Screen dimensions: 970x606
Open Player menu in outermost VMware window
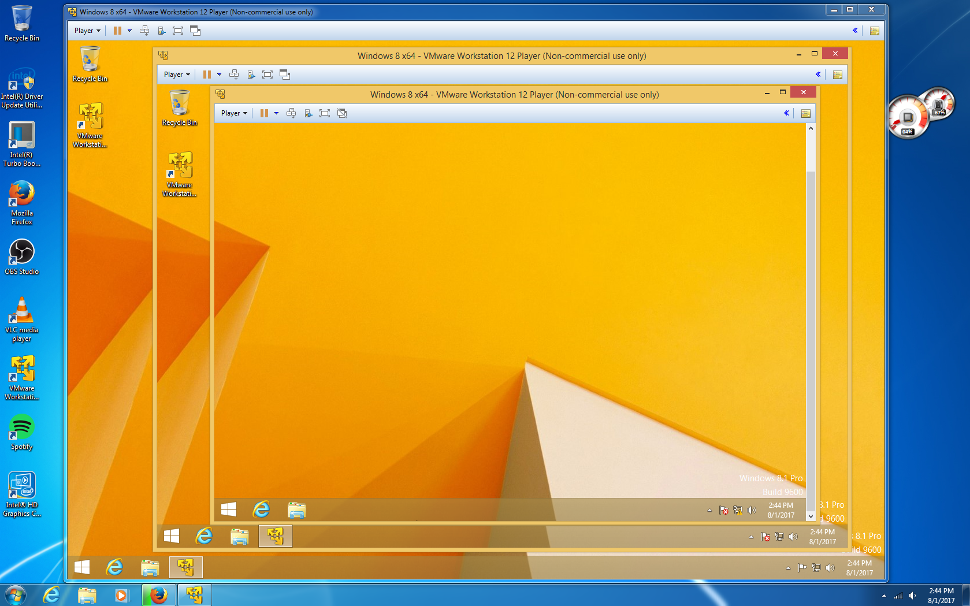[x=87, y=31]
